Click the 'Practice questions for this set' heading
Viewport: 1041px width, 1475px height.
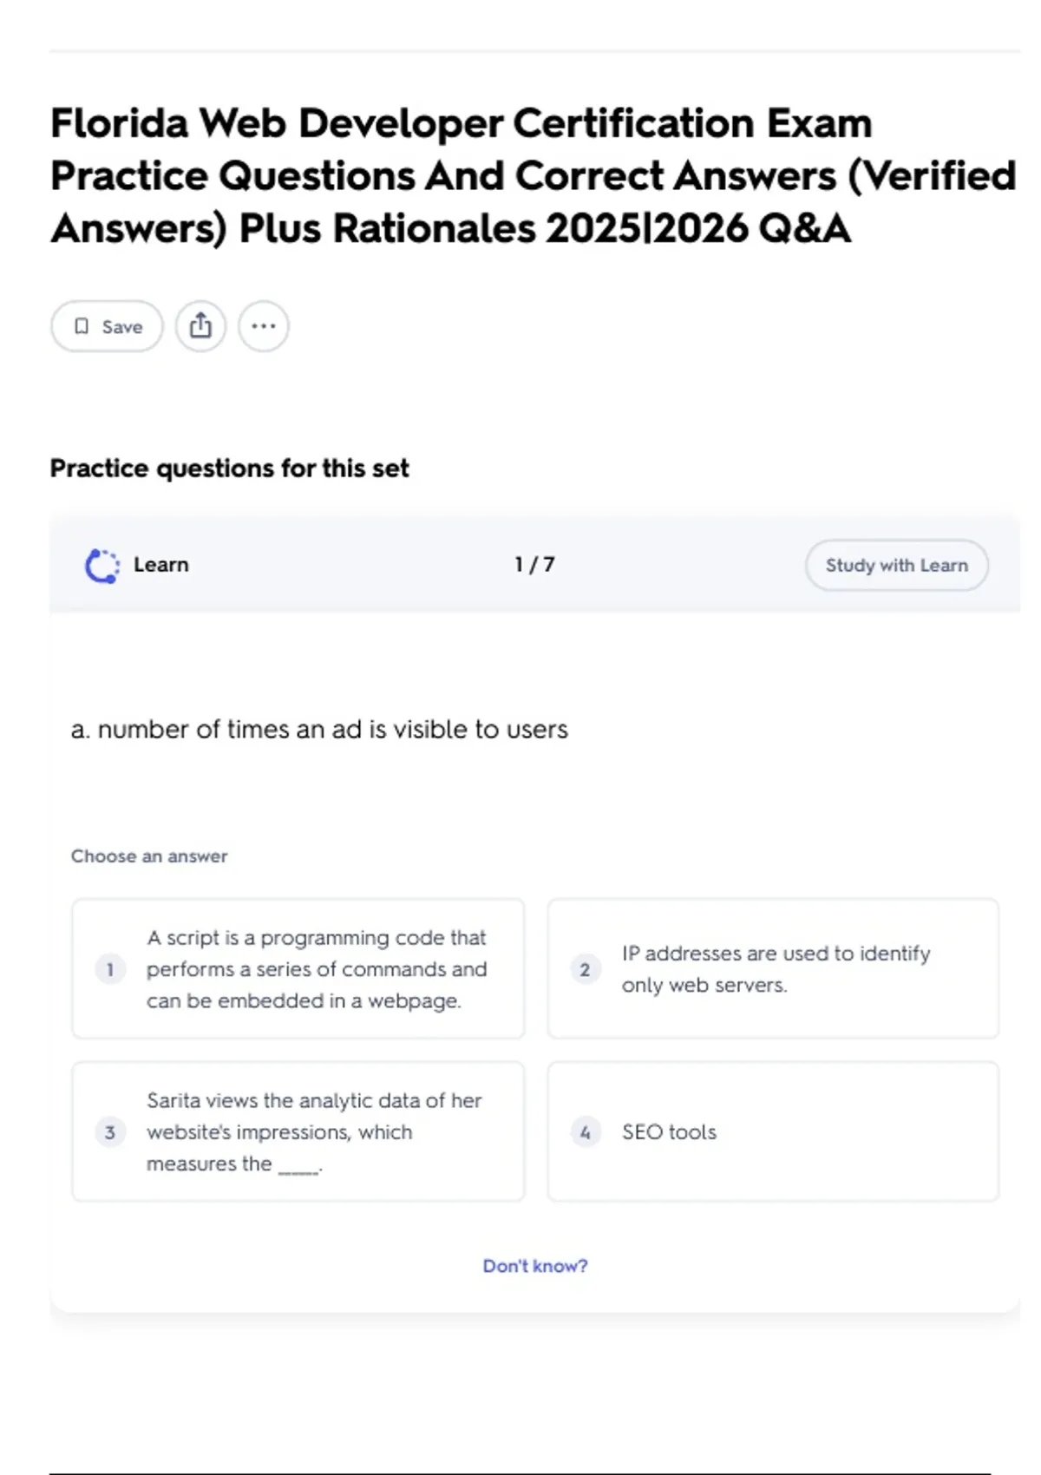[x=229, y=469]
